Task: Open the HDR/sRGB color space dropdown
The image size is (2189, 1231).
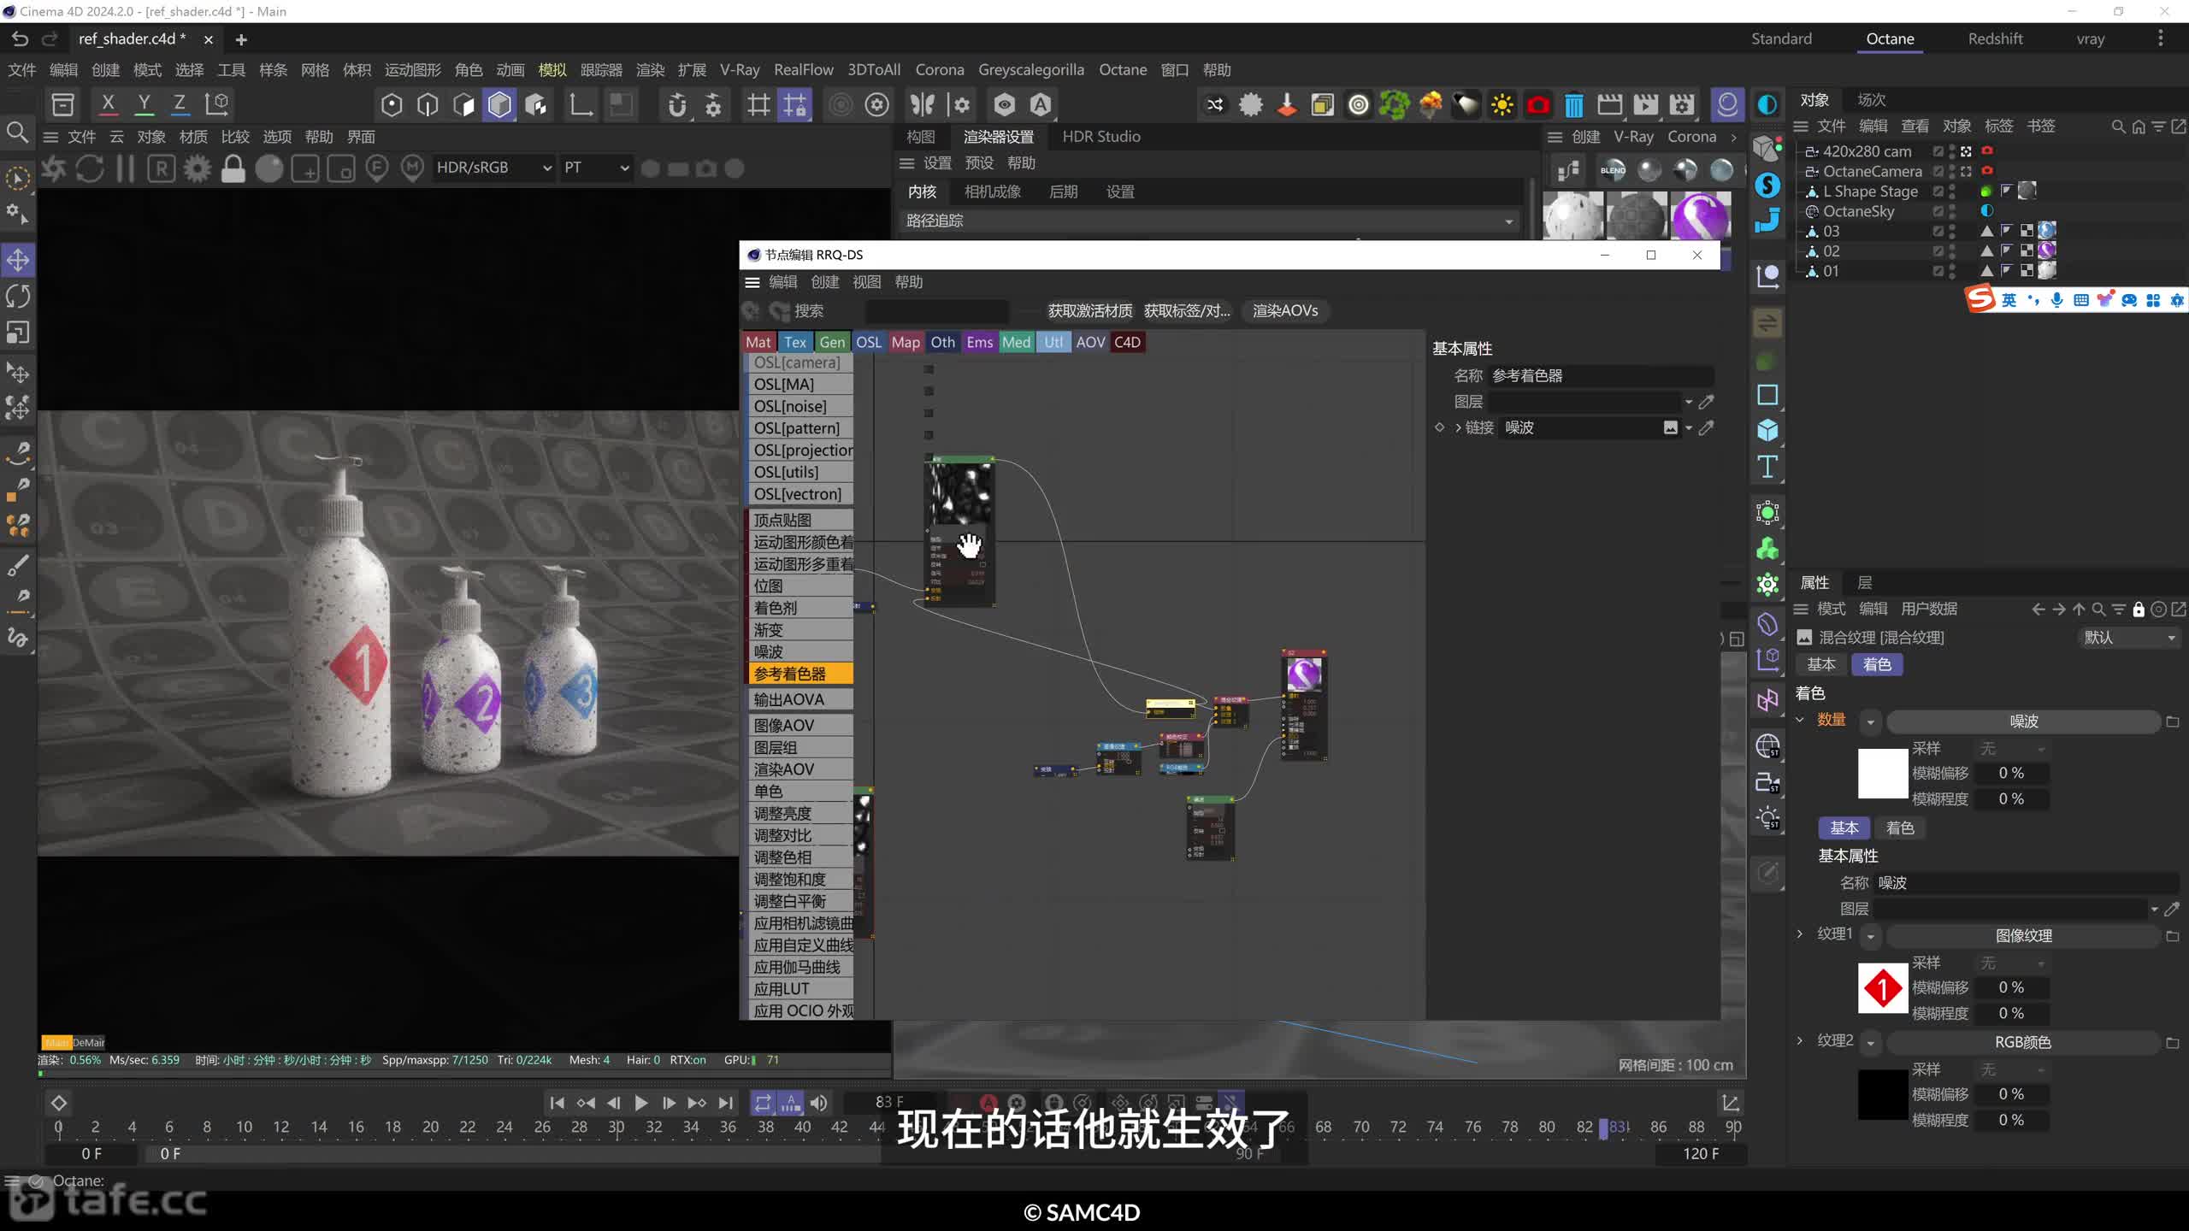Action: click(493, 168)
